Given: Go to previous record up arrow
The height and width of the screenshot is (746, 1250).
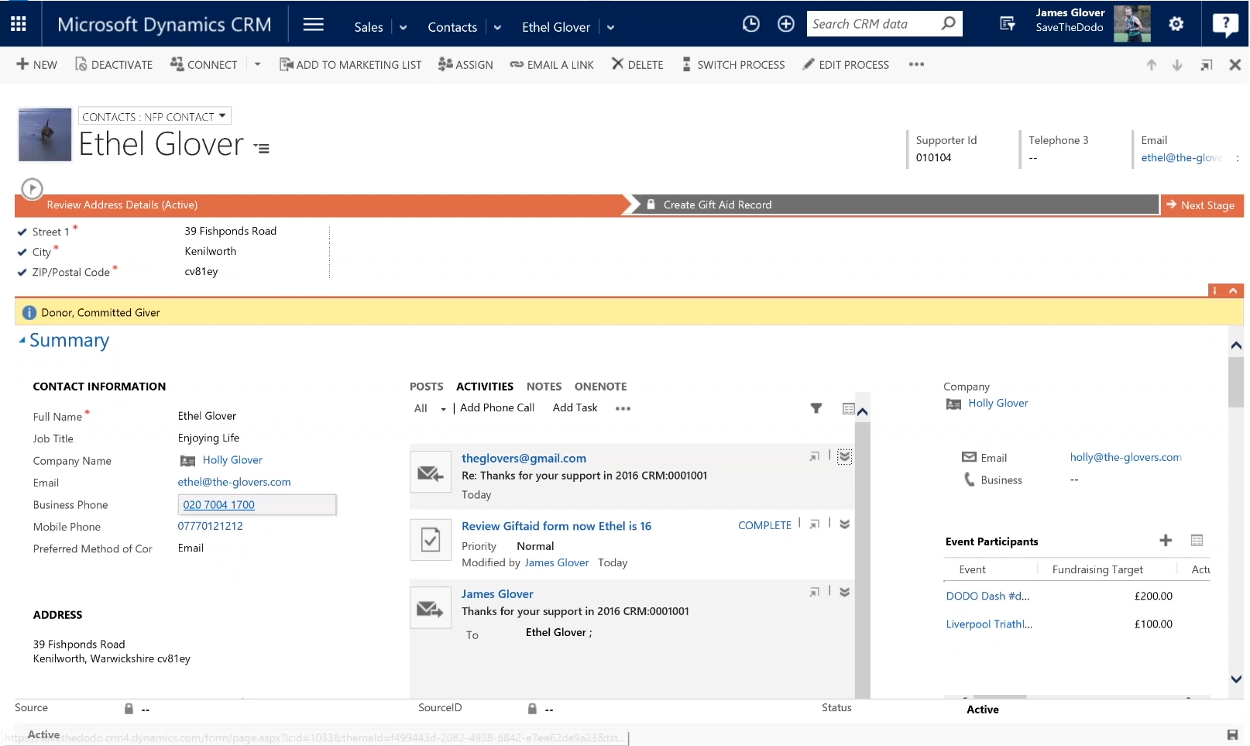Looking at the screenshot, I should pyautogui.click(x=1151, y=65).
